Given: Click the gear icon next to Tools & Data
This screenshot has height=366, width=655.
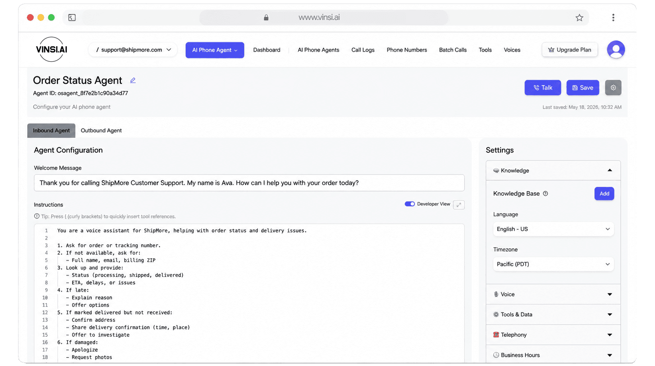Looking at the screenshot, I should tap(496, 314).
